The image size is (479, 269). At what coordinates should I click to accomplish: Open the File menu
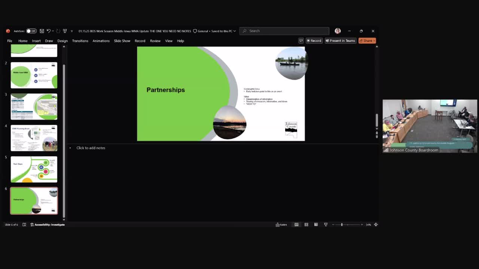click(x=10, y=41)
